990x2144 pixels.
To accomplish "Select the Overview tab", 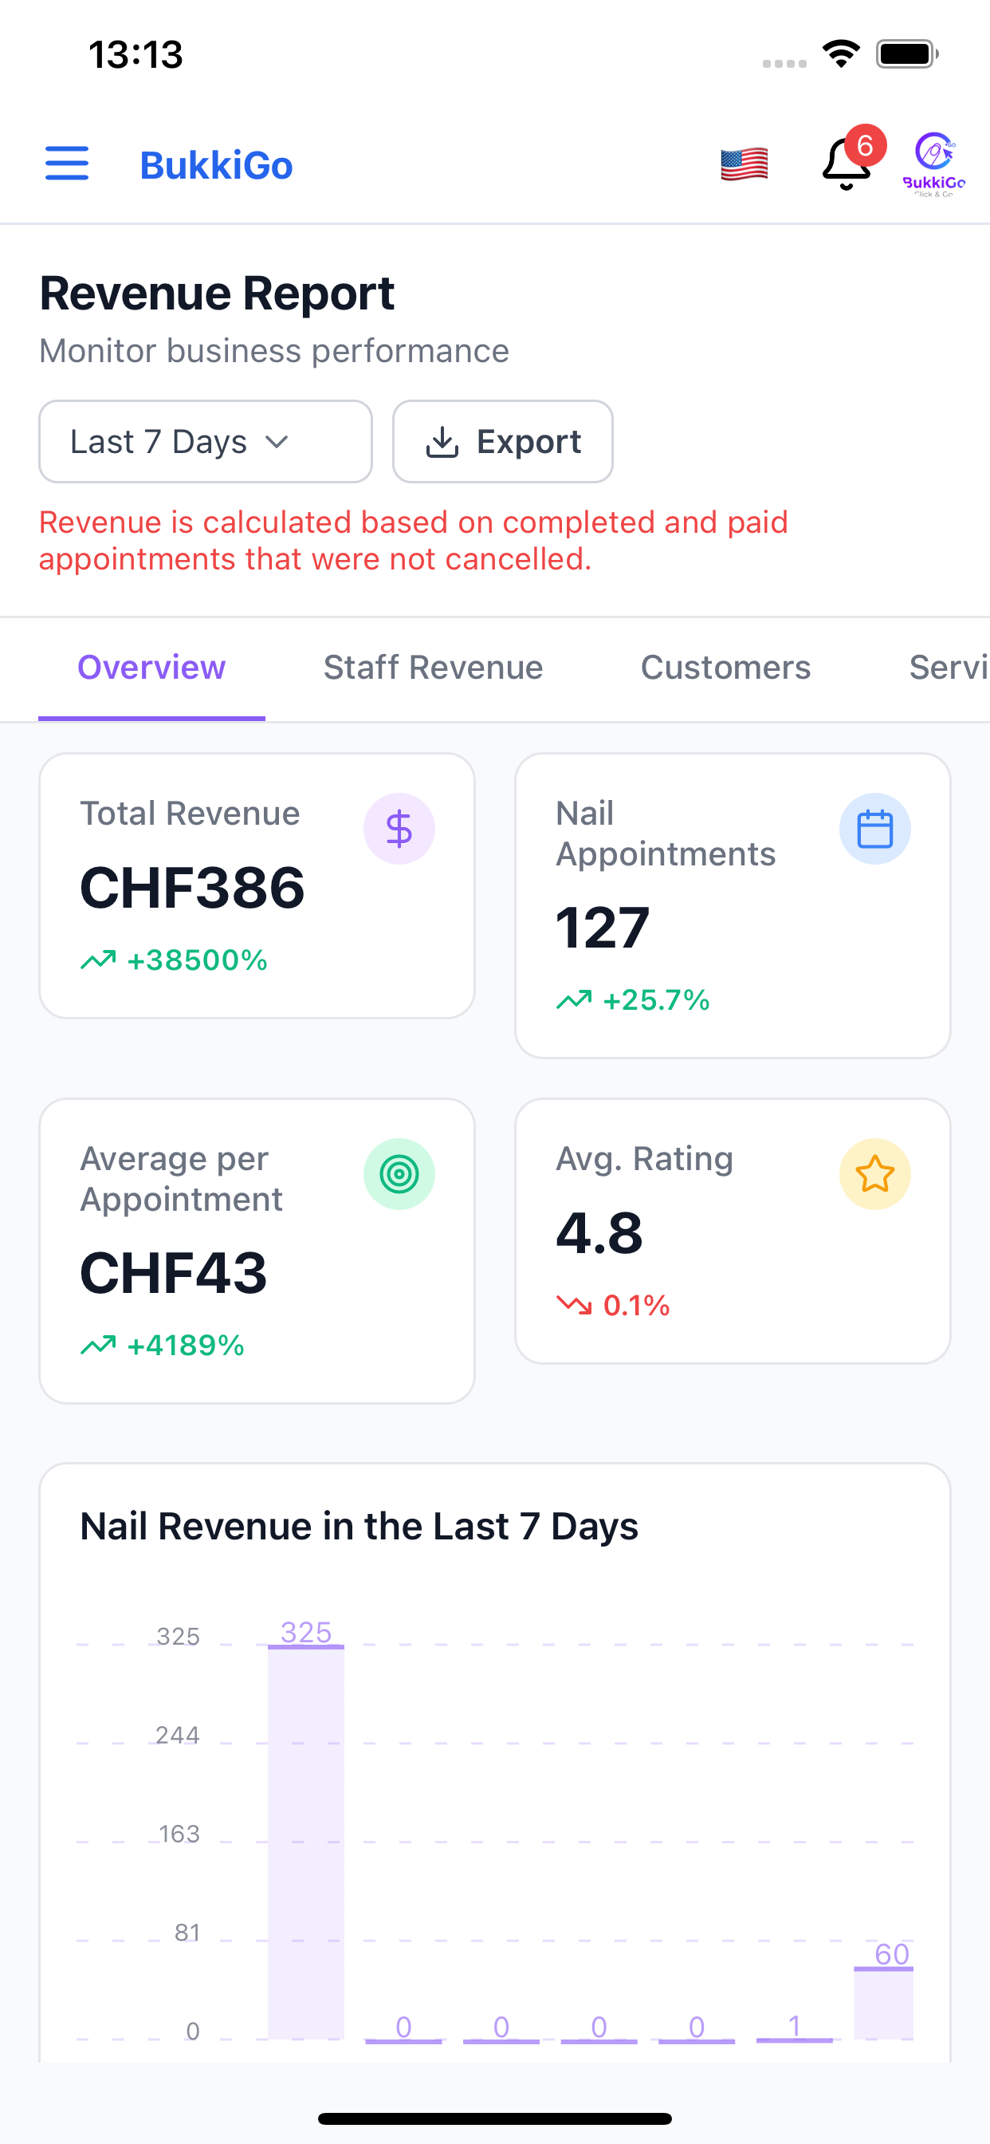I will click(151, 668).
